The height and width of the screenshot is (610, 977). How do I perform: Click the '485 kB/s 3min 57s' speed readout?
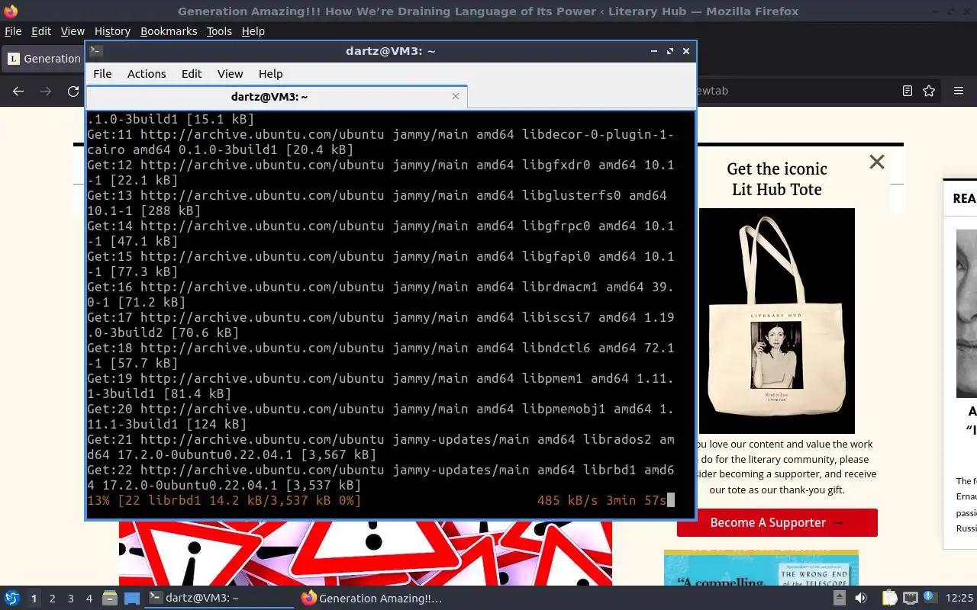pos(602,500)
